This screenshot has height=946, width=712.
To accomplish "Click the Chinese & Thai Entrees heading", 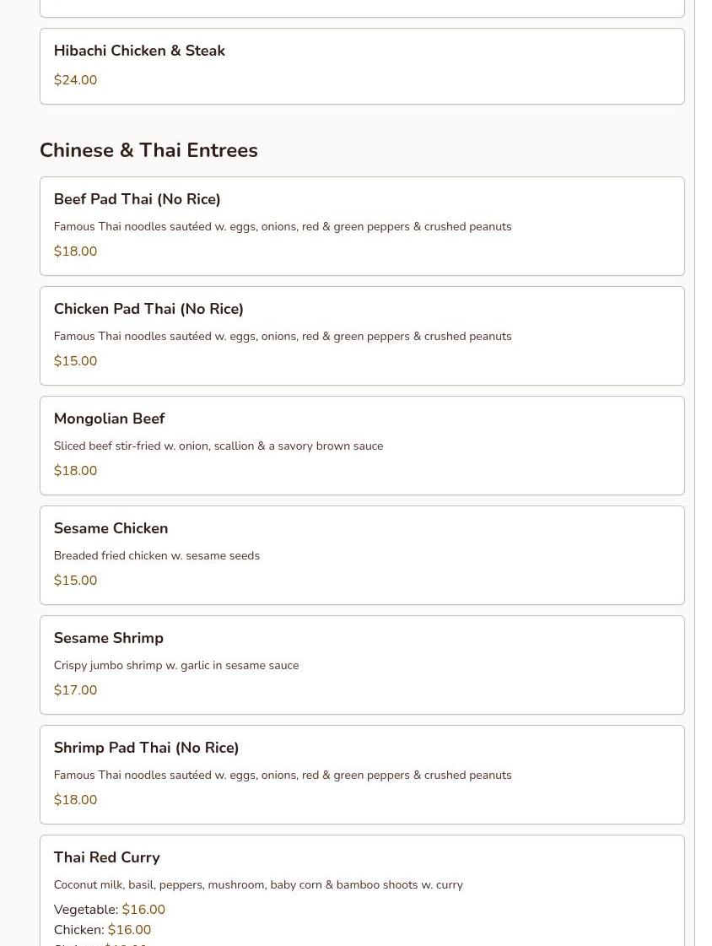I will [148, 150].
